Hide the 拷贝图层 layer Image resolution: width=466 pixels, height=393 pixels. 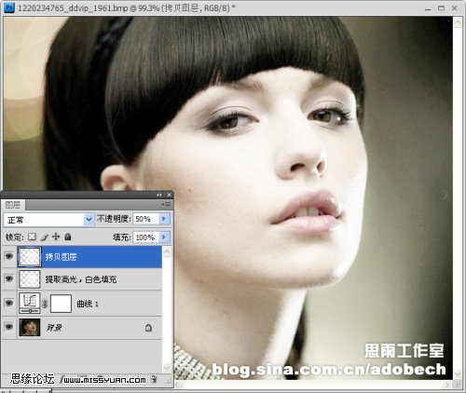(x=9, y=256)
